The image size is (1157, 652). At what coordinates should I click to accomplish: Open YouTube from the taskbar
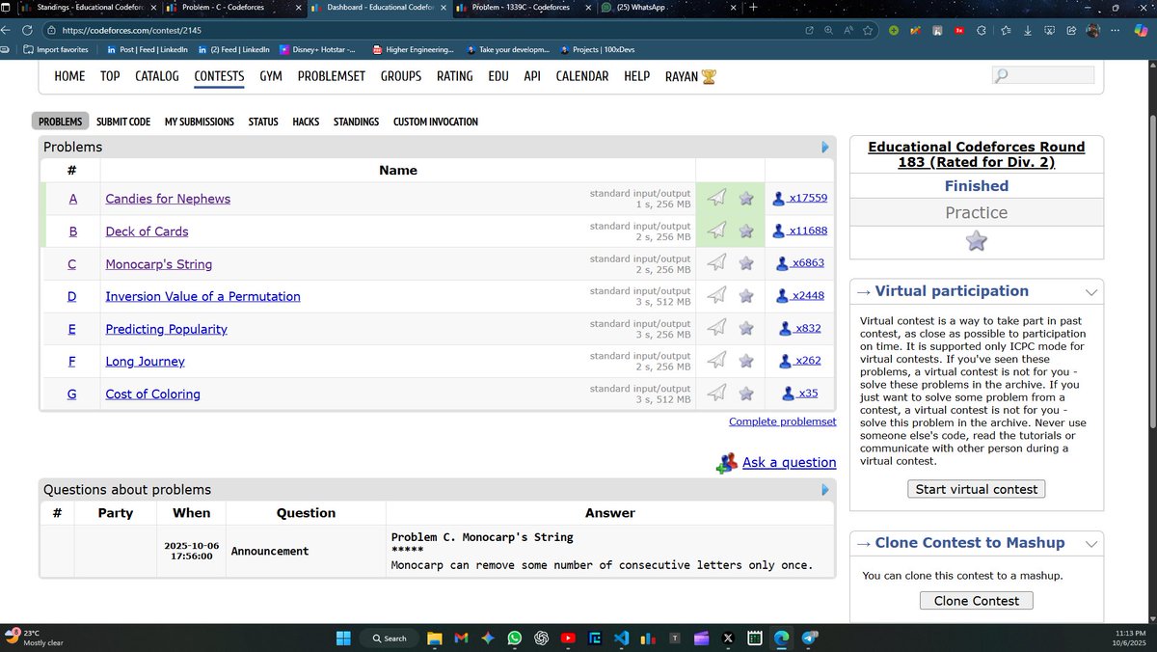coord(568,638)
